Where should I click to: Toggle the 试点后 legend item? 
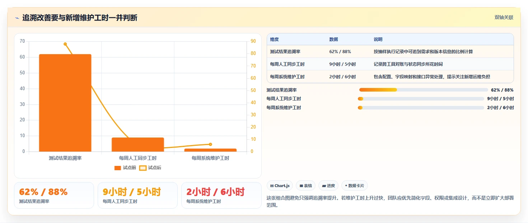150,168
